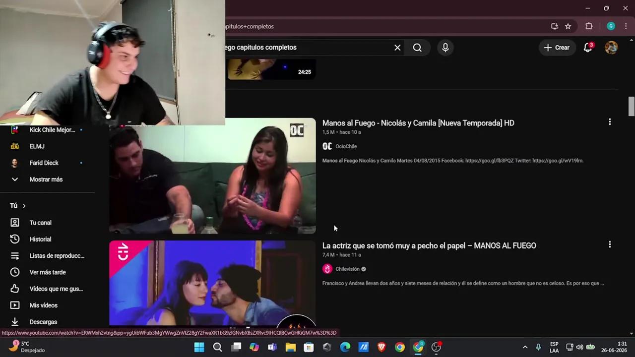Open the YouTube account avatar menu
This screenshot has width=635, height=357.
point(611,48)
